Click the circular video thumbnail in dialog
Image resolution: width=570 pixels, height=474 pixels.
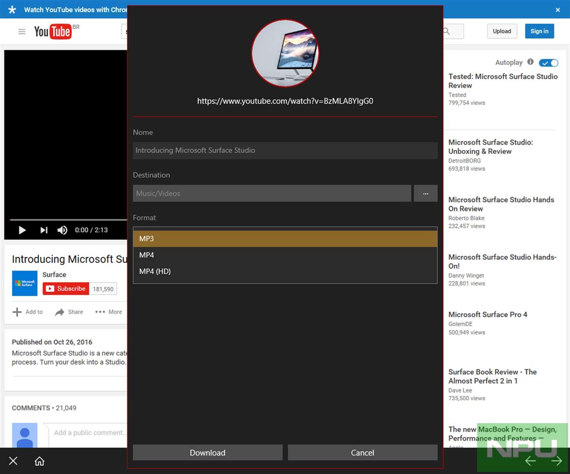(285, 53)
